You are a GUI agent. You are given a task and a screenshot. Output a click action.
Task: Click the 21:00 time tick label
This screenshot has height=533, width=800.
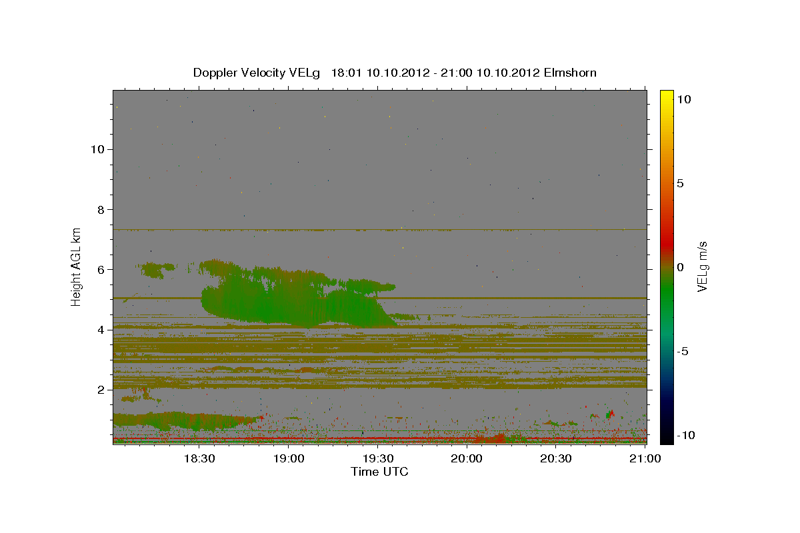click(645, 458)
